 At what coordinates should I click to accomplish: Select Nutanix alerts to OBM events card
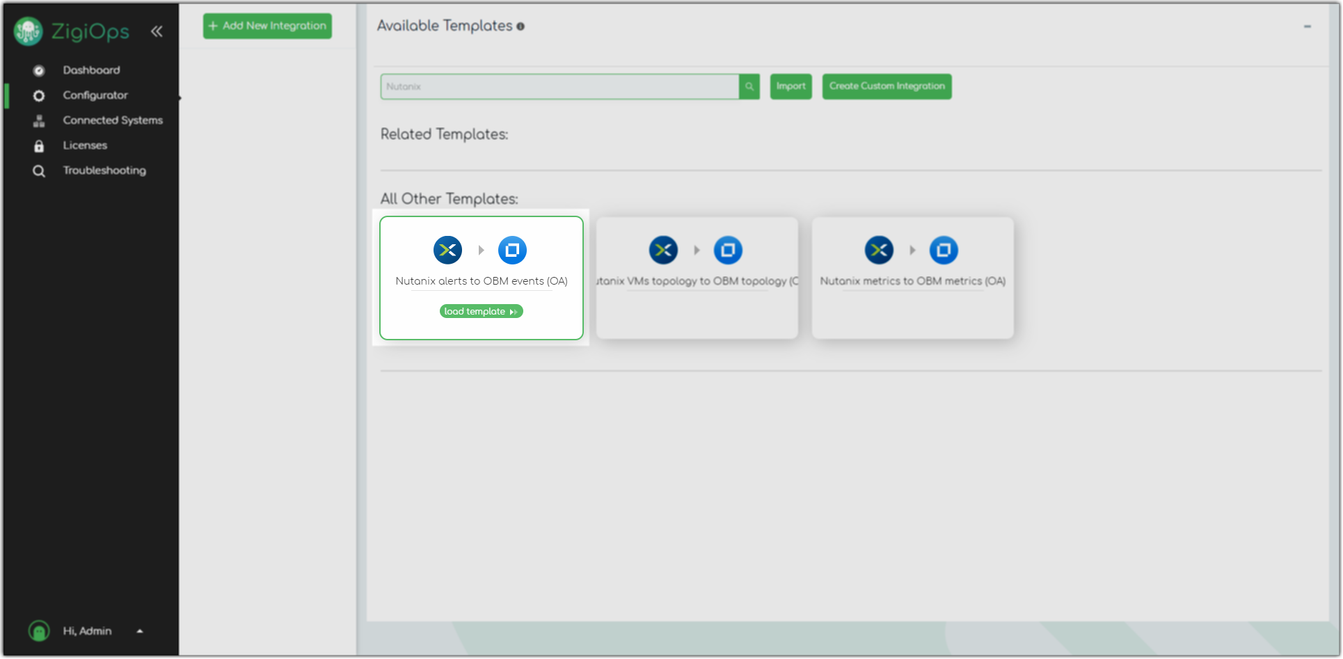pos(482,278)
